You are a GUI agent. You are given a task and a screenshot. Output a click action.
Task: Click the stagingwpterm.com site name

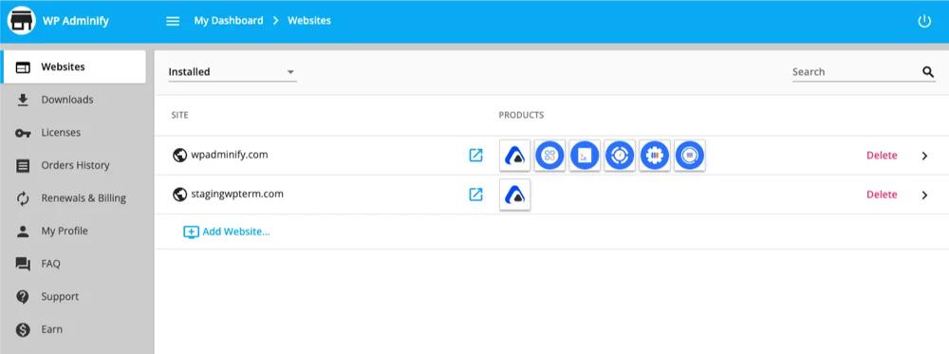(237, 195)
